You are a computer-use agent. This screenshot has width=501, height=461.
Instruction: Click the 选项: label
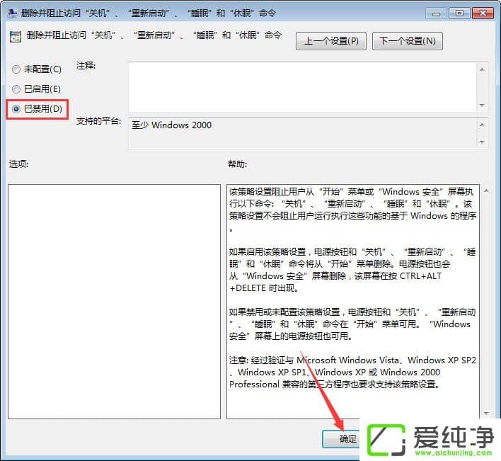click(x=18, y=164)
